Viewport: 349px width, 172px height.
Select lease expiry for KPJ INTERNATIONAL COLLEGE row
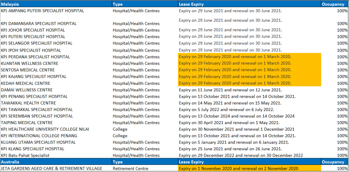249,136
